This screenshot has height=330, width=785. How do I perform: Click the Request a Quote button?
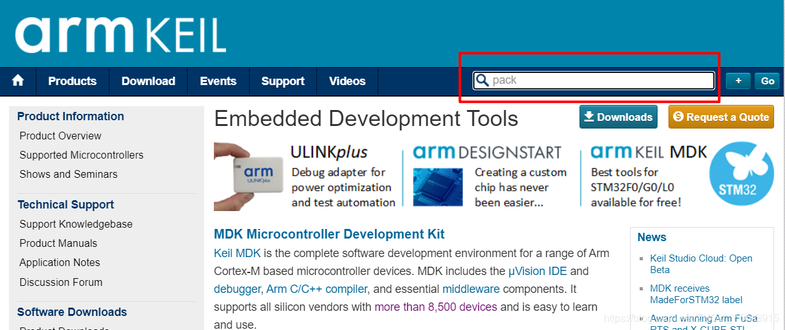(x=721, y=117)
